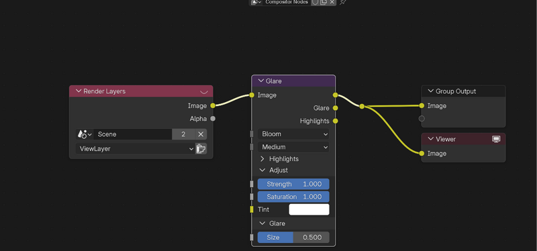Click Group Output Image input socket

[x=422, y=106]
